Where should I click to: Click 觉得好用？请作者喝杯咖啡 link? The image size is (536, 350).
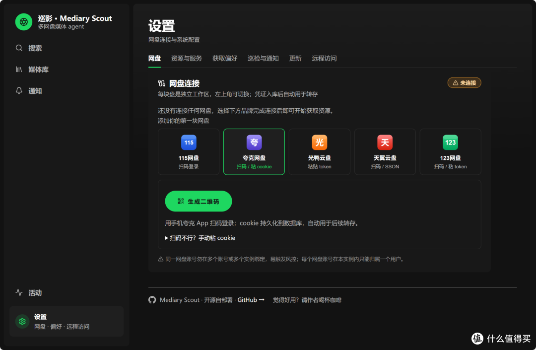[307, 300]
